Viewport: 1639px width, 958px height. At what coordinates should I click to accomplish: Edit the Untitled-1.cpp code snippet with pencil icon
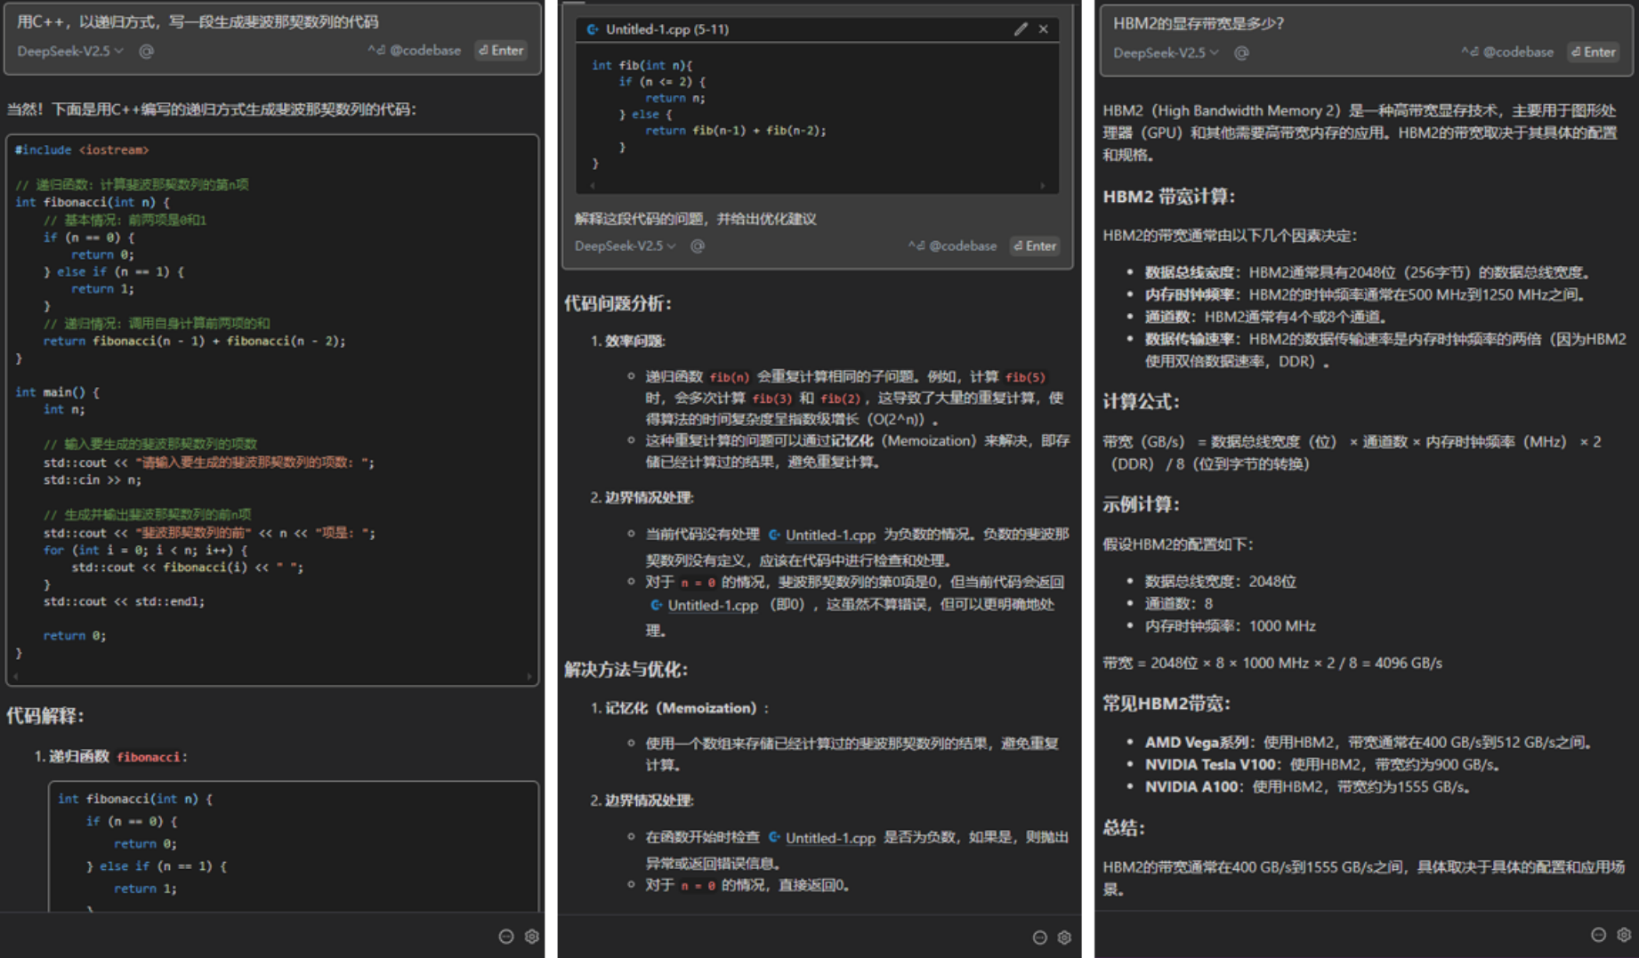click(x=1021, y=29)
